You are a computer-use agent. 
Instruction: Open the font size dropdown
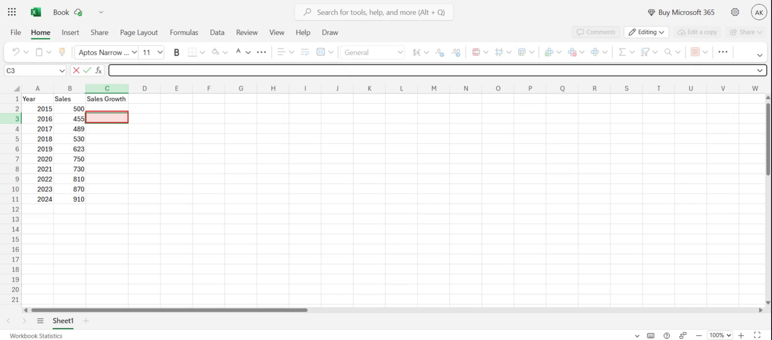click(x=160, y=52)
